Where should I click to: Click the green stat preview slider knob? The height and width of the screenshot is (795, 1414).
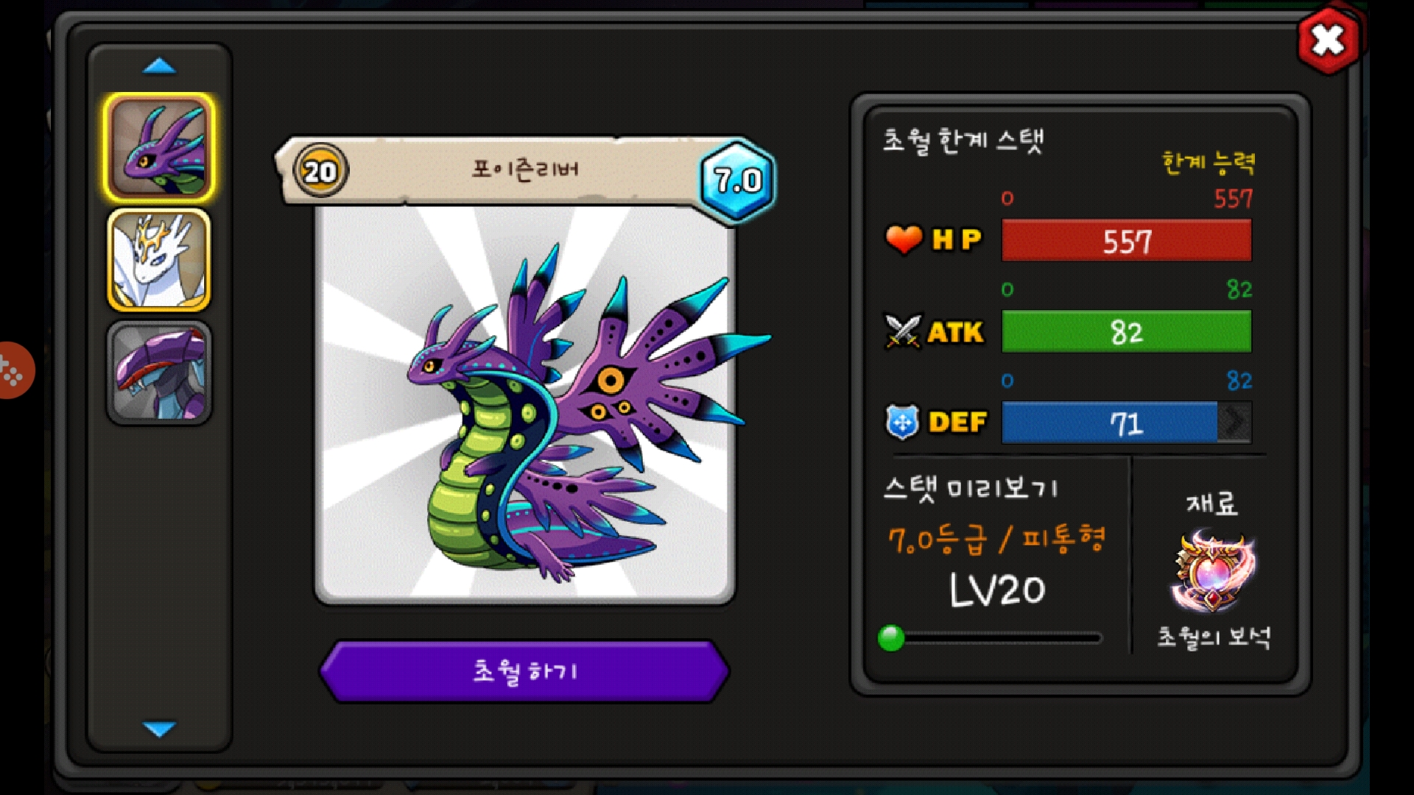pyautogui.click(x=891, y=637)
